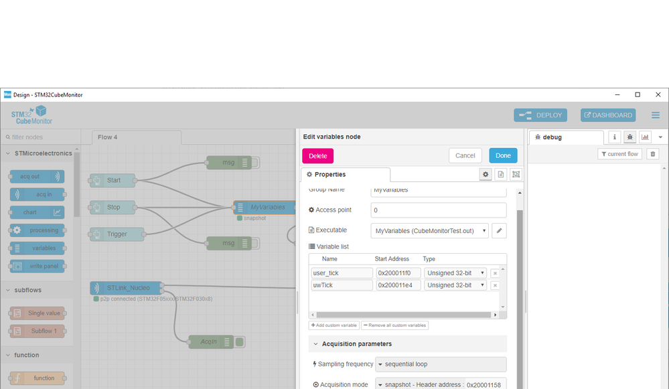This screenshot has width=669, height=389.
Task: Select the Single value subflow node
Action: [x=37, y=313]
